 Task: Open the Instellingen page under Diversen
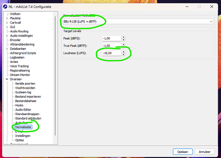[x=23, y=136]
